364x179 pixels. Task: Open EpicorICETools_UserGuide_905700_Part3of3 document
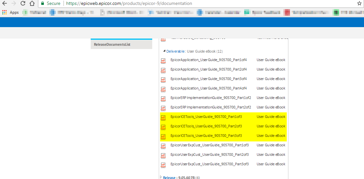point(206,136)
